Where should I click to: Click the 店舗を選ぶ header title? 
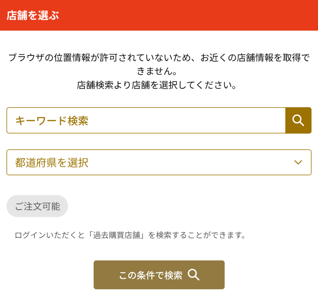point(33,15)
